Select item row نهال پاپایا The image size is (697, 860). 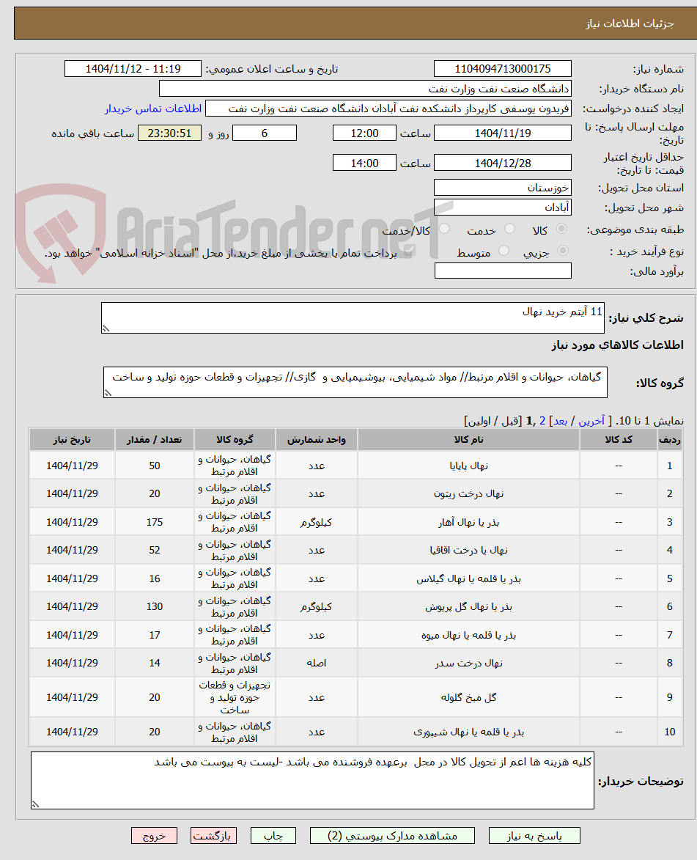[x=356, y=465]
